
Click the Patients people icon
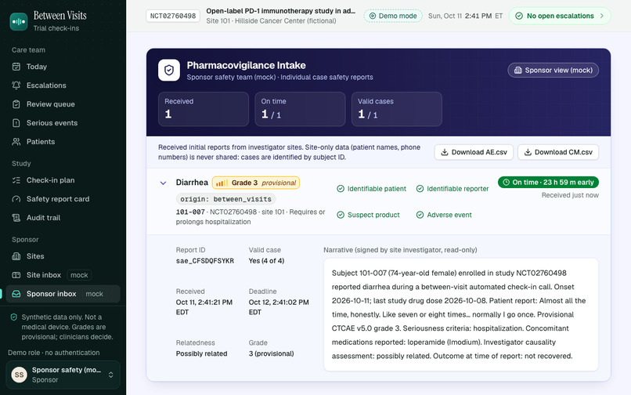16,142
